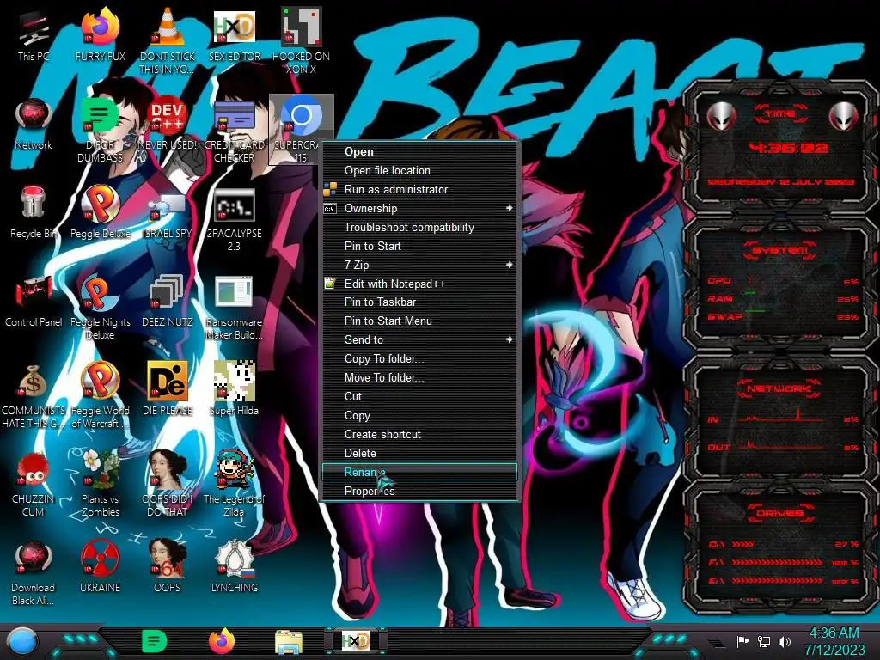Open Download Black Ali shortcut

click(34, 572)
